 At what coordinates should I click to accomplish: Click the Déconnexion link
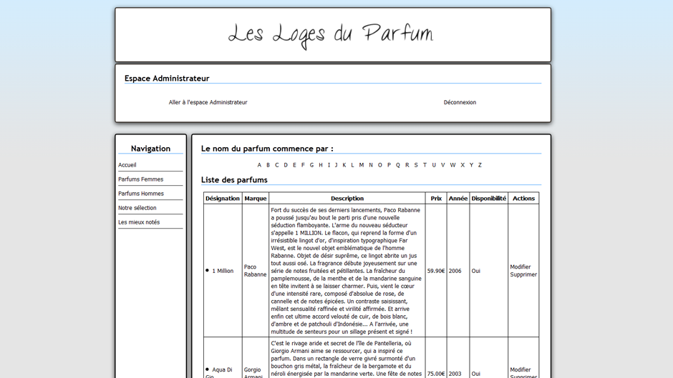460,102
